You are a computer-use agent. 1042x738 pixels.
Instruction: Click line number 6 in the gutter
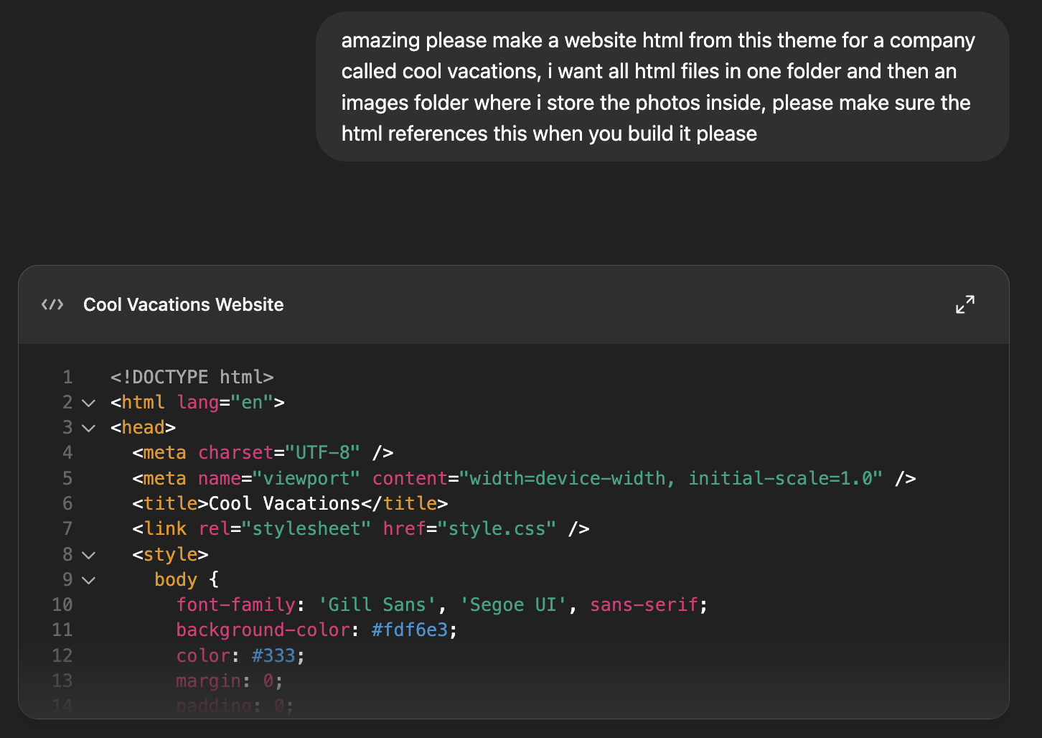67,503
